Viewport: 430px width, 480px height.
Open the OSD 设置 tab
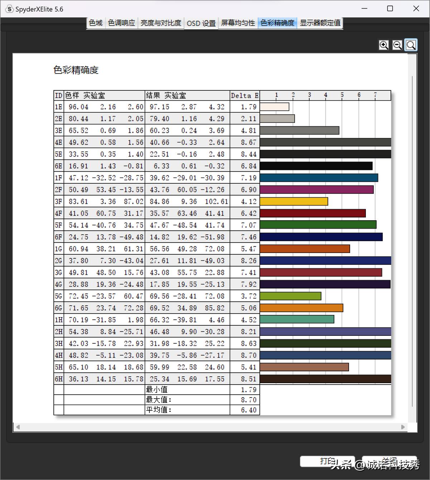[x=201, y=23]
